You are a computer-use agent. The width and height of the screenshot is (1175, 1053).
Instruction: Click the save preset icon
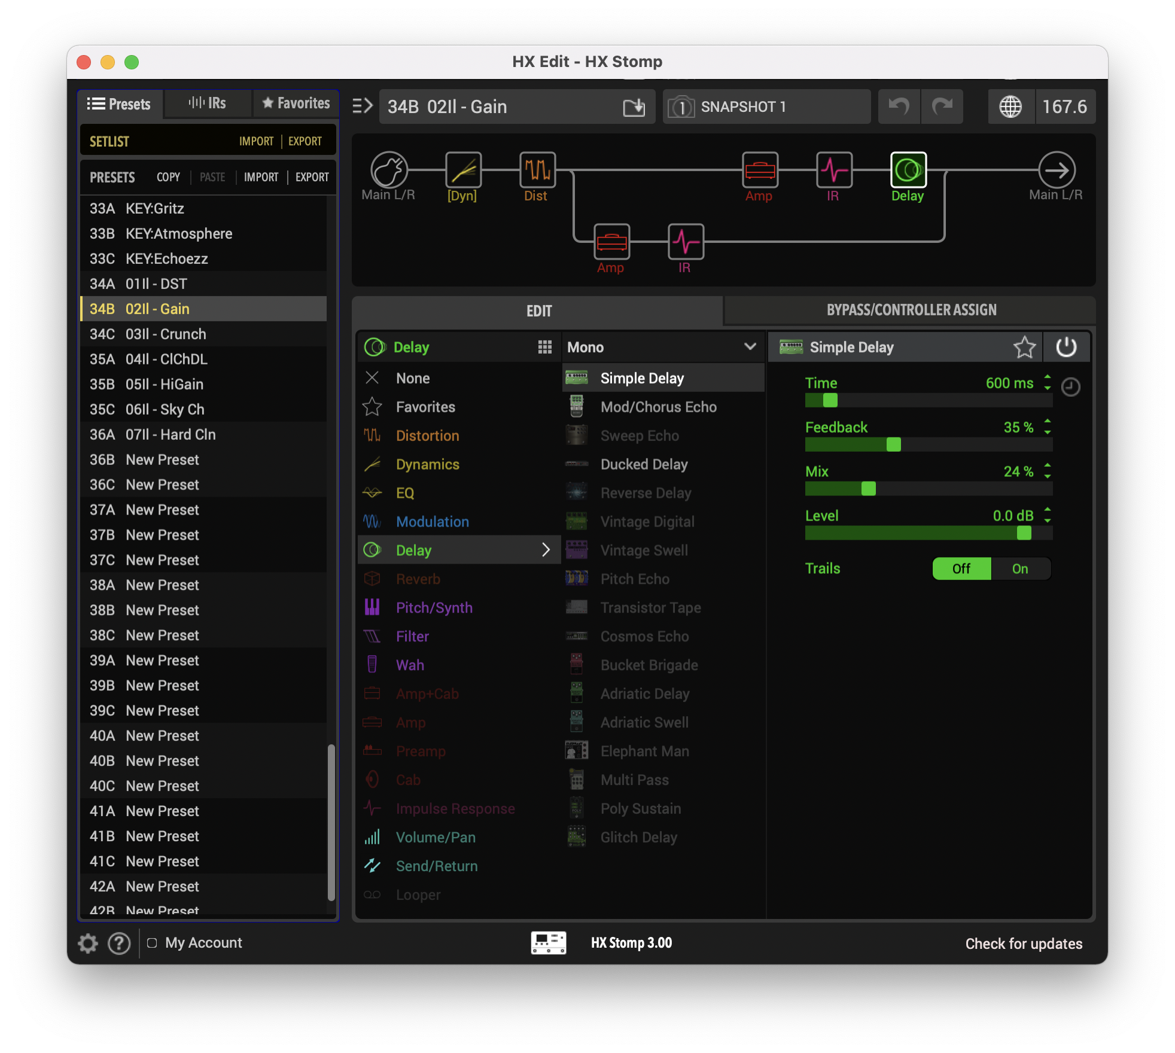pos(634,107)
